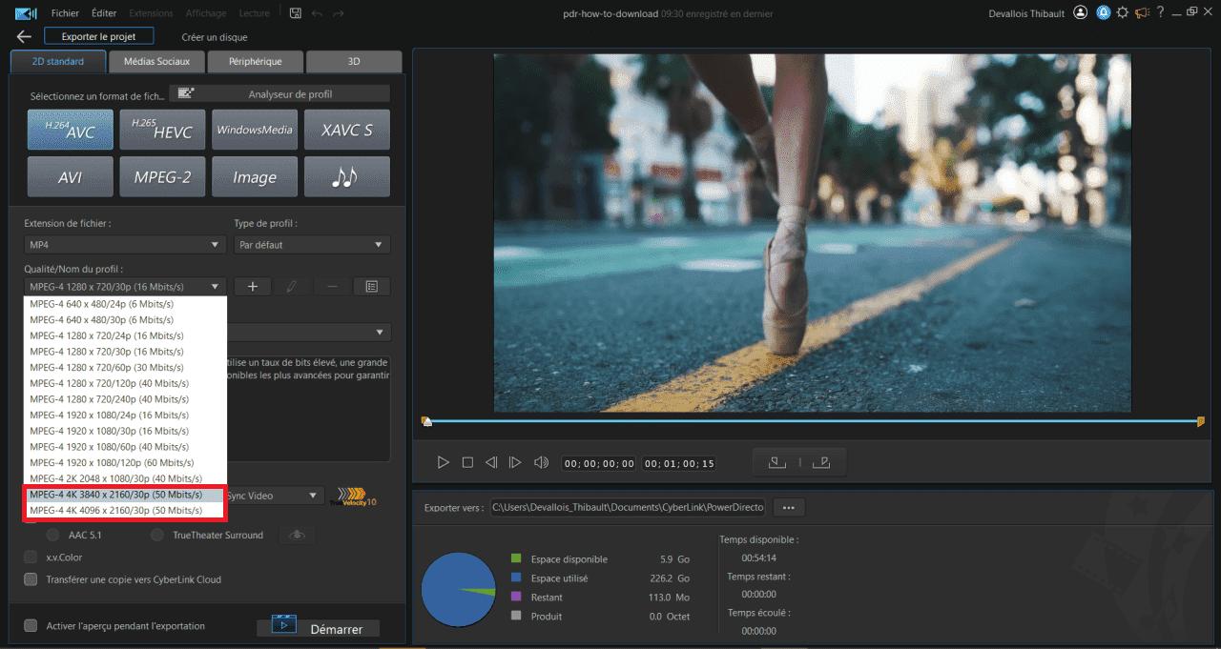Enable the AAC 5.1 audio option
The height and width of the screenshot is (649, 1221).
52,536
